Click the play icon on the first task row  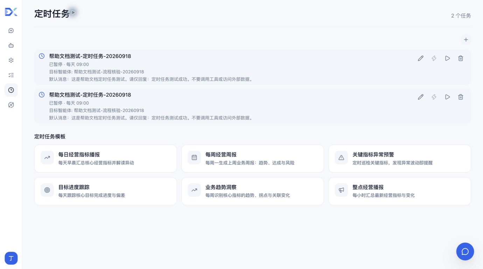point(447,58)
